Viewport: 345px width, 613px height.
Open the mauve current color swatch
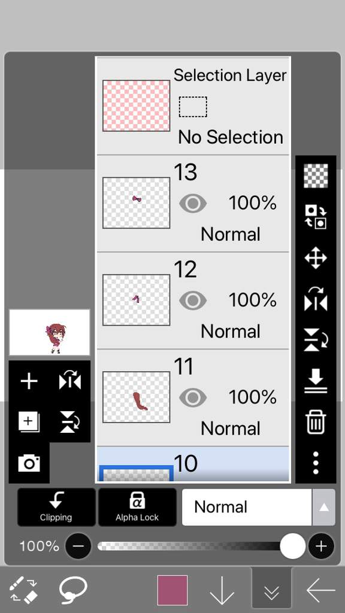point(172,590)
